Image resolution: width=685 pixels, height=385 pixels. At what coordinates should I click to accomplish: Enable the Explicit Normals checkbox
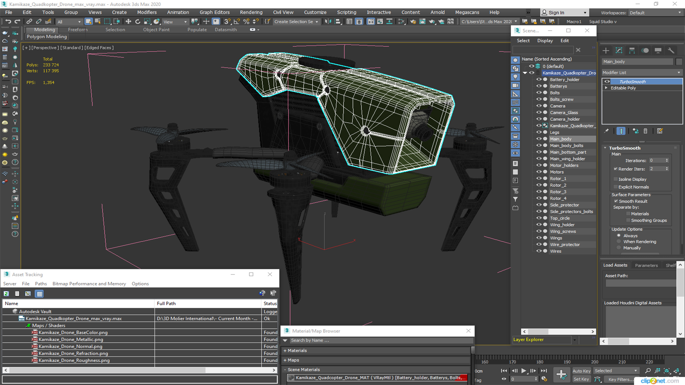(615, 187)
